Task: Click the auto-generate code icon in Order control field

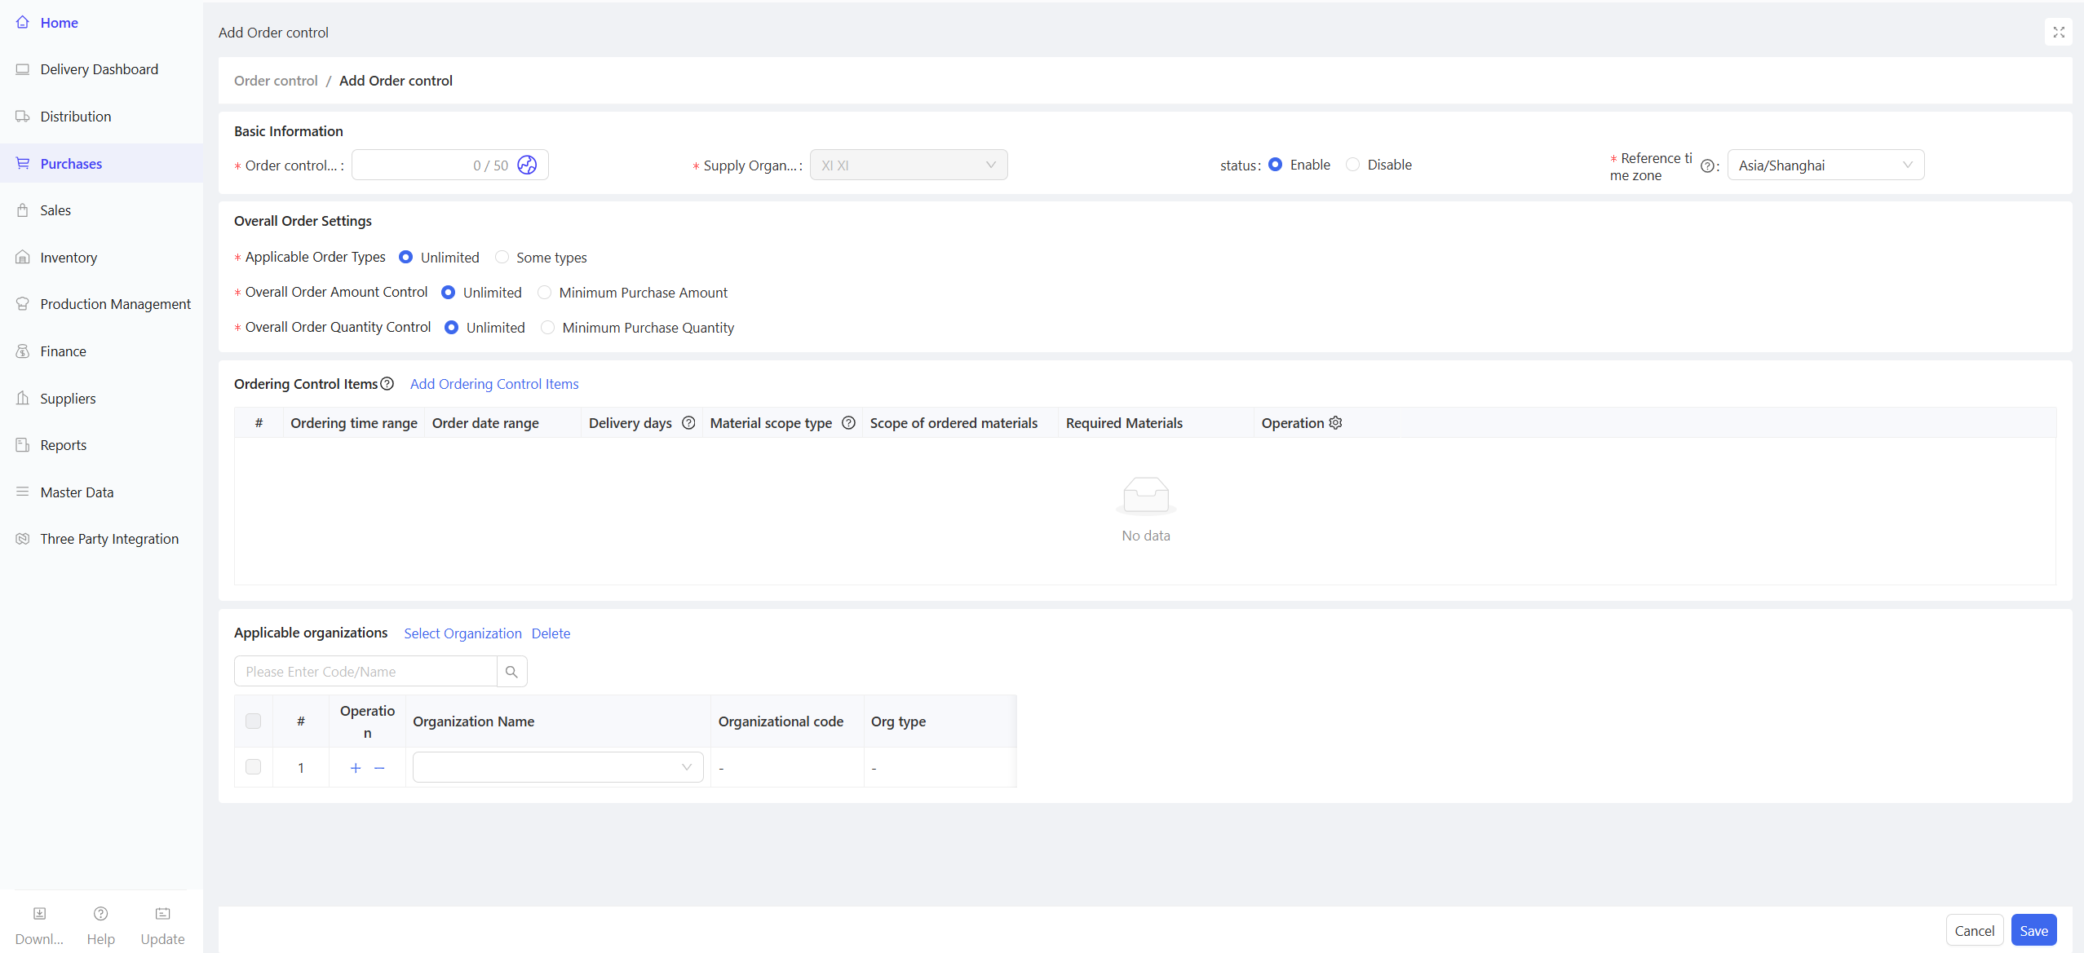Action: click(x=527, y=165)
